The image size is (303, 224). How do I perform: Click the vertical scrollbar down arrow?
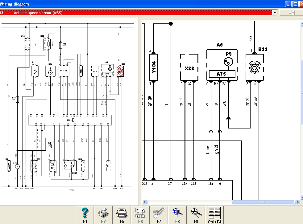pyautogui.click(x=301, y=197)
